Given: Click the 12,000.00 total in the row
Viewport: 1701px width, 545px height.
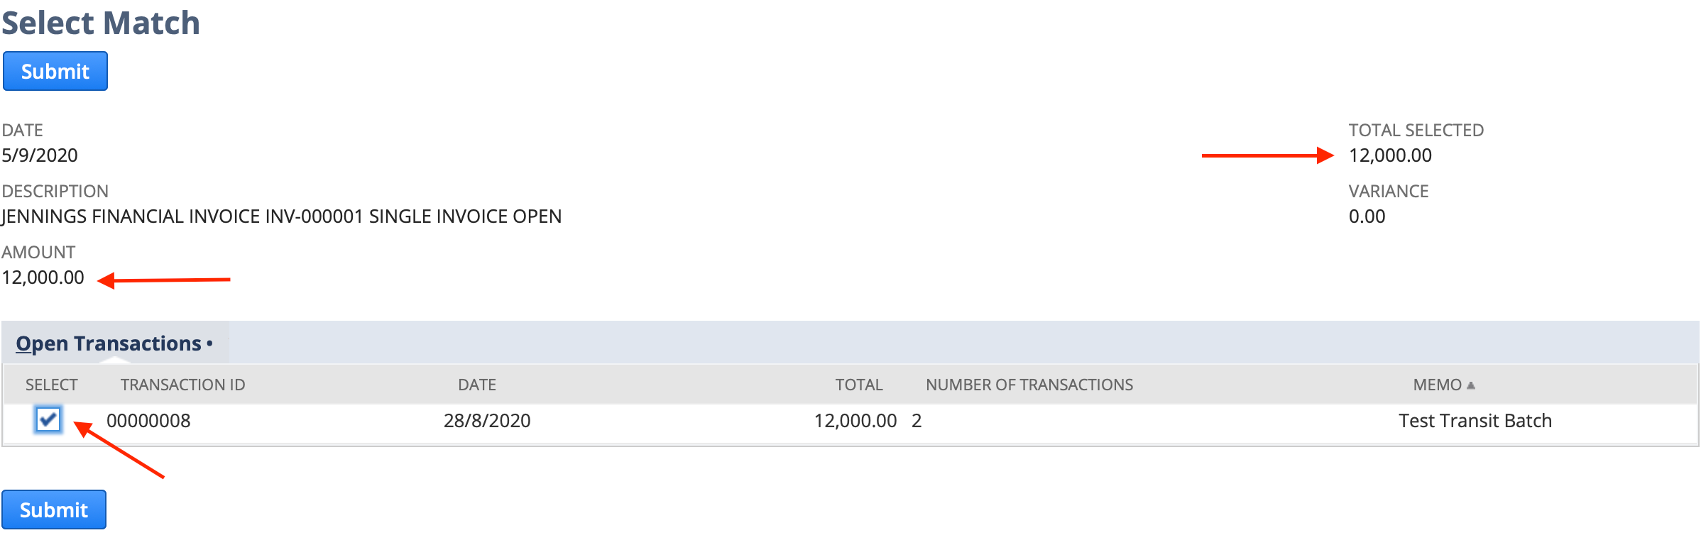Looking at the screenshot, I should [x=855, y=420].
